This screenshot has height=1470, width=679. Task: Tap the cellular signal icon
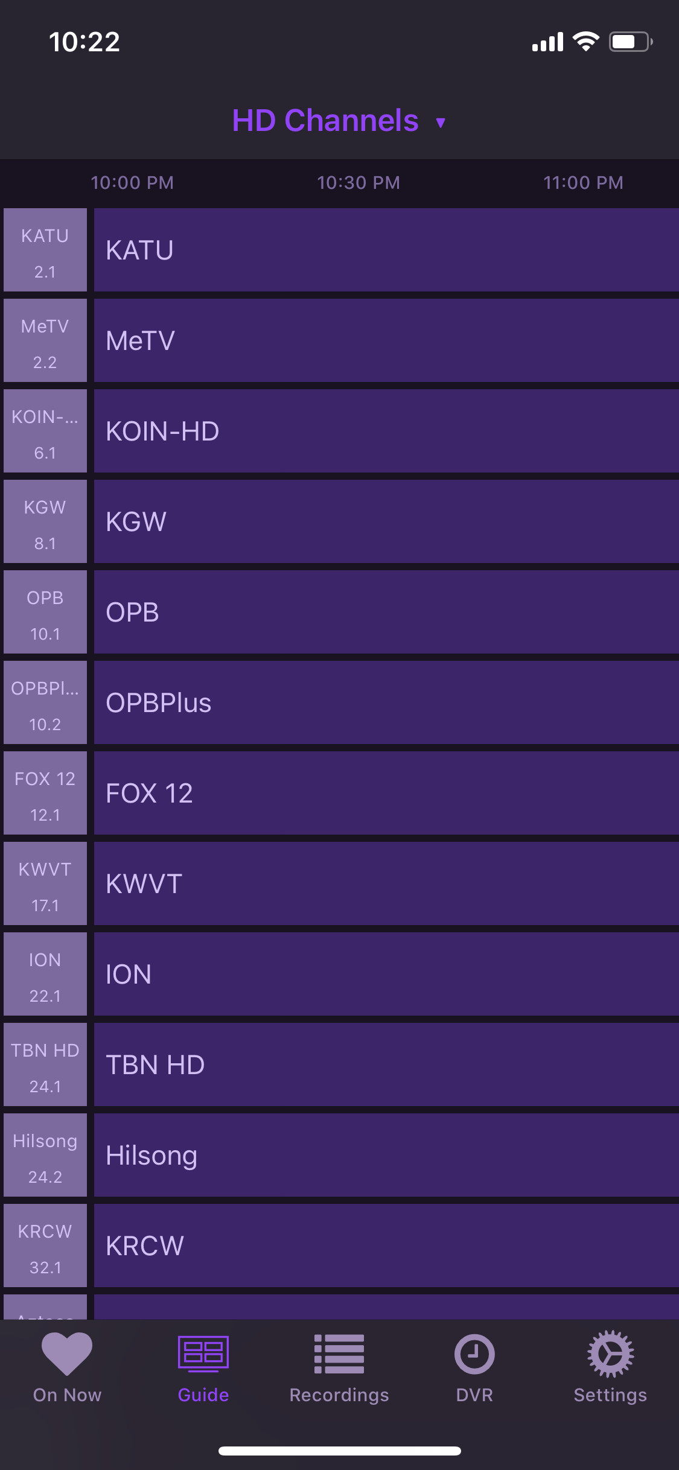click(547, 42)
